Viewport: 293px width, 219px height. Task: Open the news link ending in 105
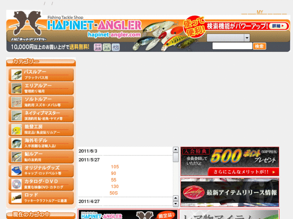tap(115, 167)
